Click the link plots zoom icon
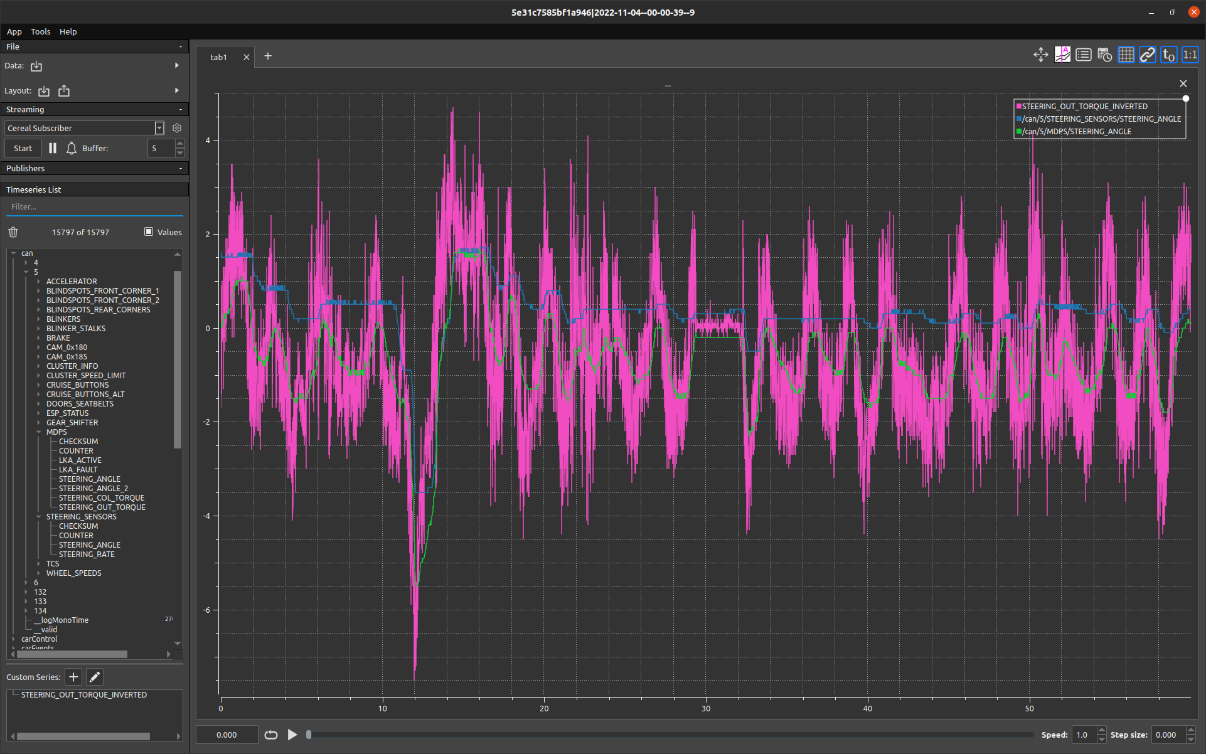1206x754 pixels. [x=1147, y=55]
